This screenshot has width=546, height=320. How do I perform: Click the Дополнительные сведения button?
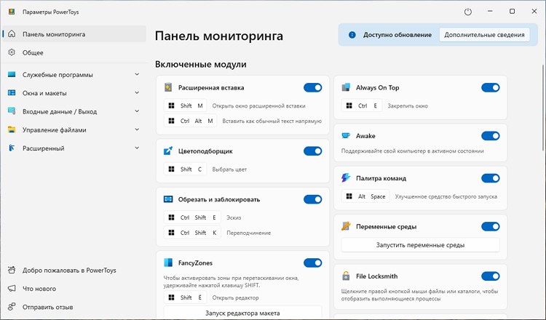tap(484, 35)
